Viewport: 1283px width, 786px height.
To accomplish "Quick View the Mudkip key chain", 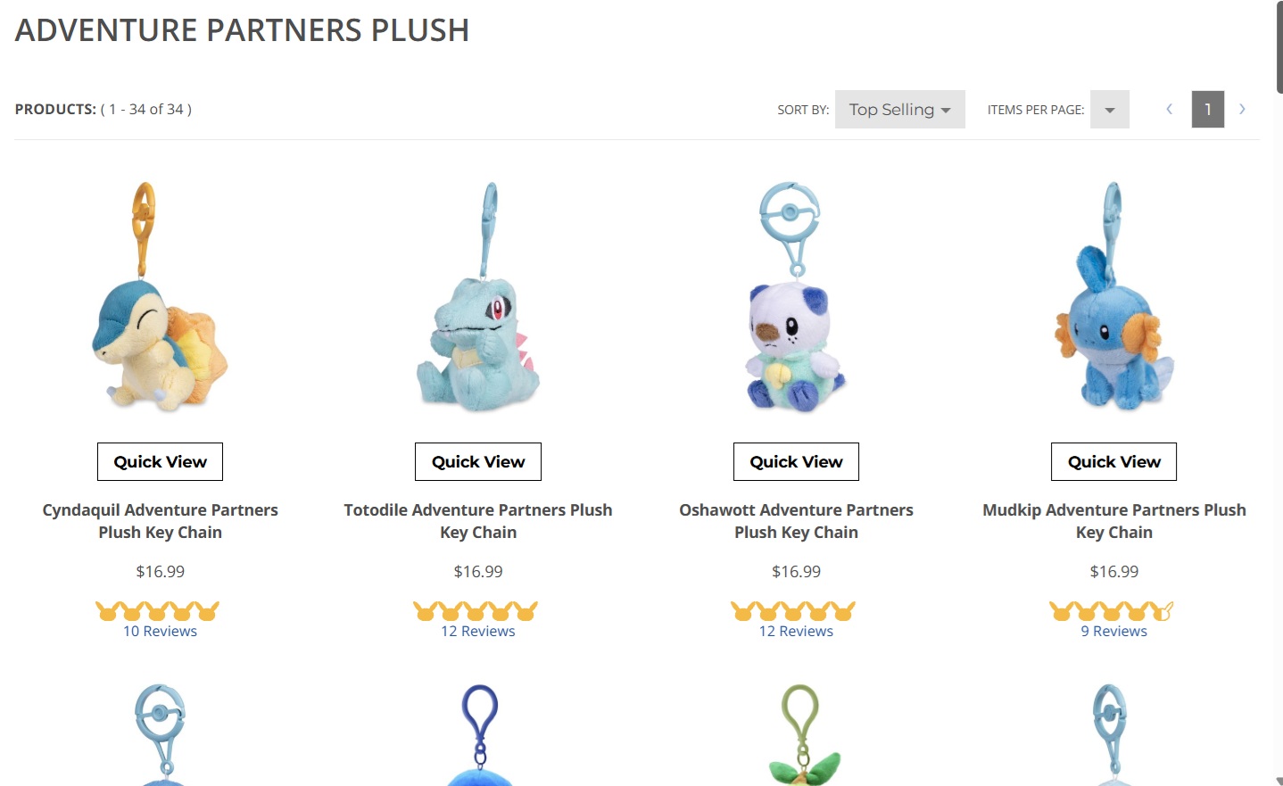I will [1113, 461].
